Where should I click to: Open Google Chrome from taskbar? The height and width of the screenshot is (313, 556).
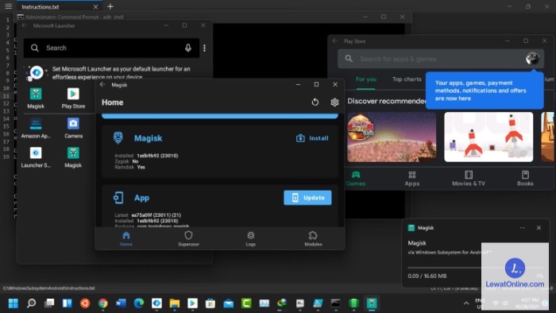102,303
